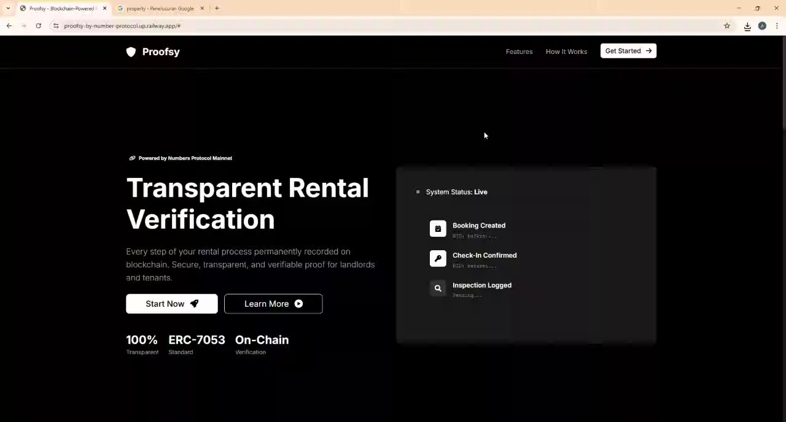Viewport: 786px width, 422px height.
Task: Click the On-Chain stat text
Action: (262, 340)
